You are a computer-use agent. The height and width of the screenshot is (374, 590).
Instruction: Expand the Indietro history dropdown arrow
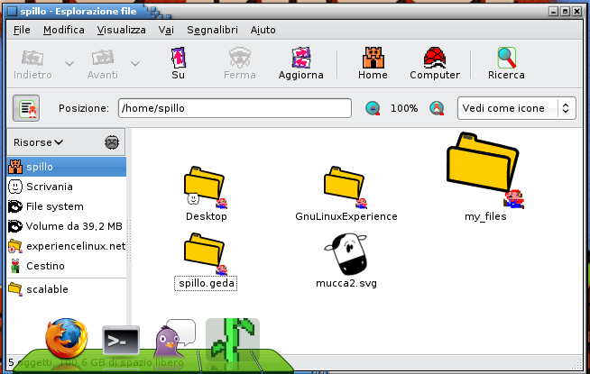pyautogui.click(x=69, y=63)
